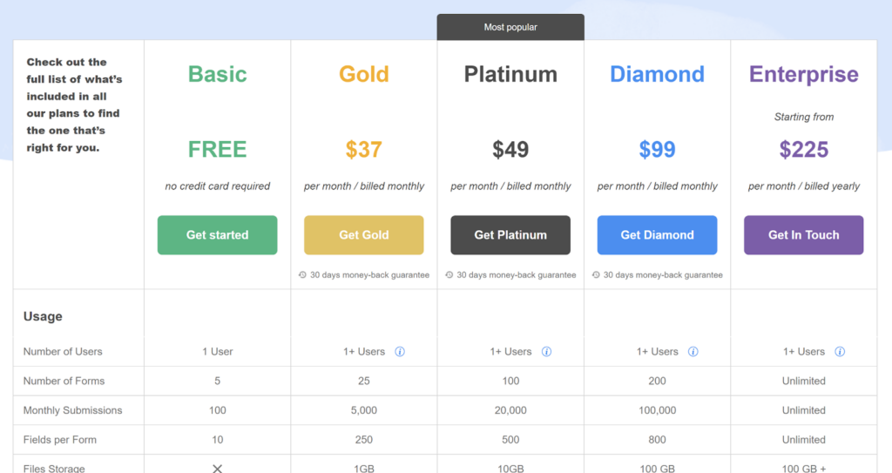Click info icon beside Enterprise's 1+ Users
Viewport: 892px width, 473px height.
(840, 352)
